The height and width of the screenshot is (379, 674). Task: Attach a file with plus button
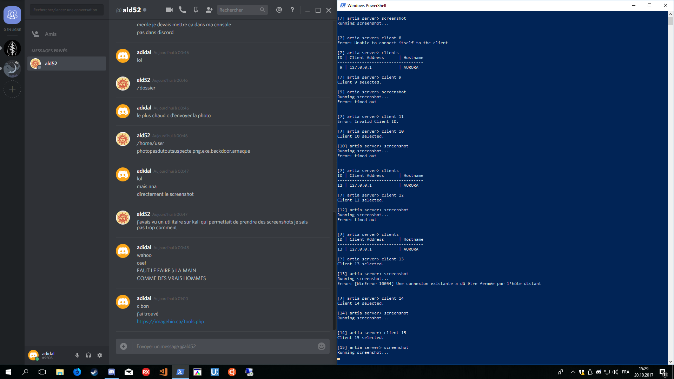point(124,346)
